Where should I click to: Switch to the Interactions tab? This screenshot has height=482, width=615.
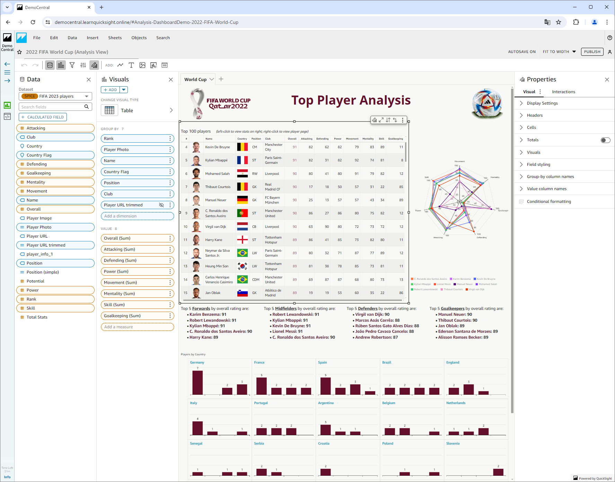pos(563,92)
